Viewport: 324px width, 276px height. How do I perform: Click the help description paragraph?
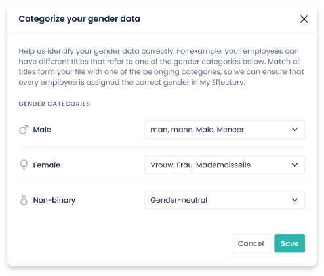[x=161, y=67]
